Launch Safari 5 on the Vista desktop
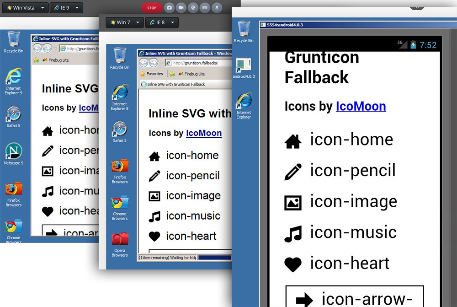The width and height of the screenshot is (457, 307). pyautogui.click(x=13, y=117)
